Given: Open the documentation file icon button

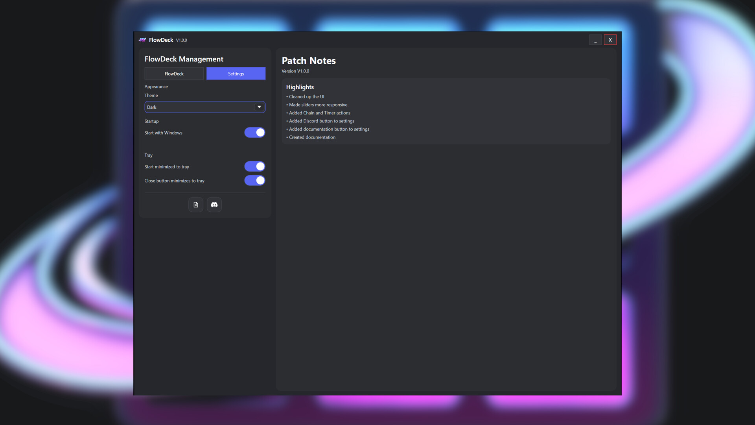Looking at the screenshot, I should click(x=195, y=205).
